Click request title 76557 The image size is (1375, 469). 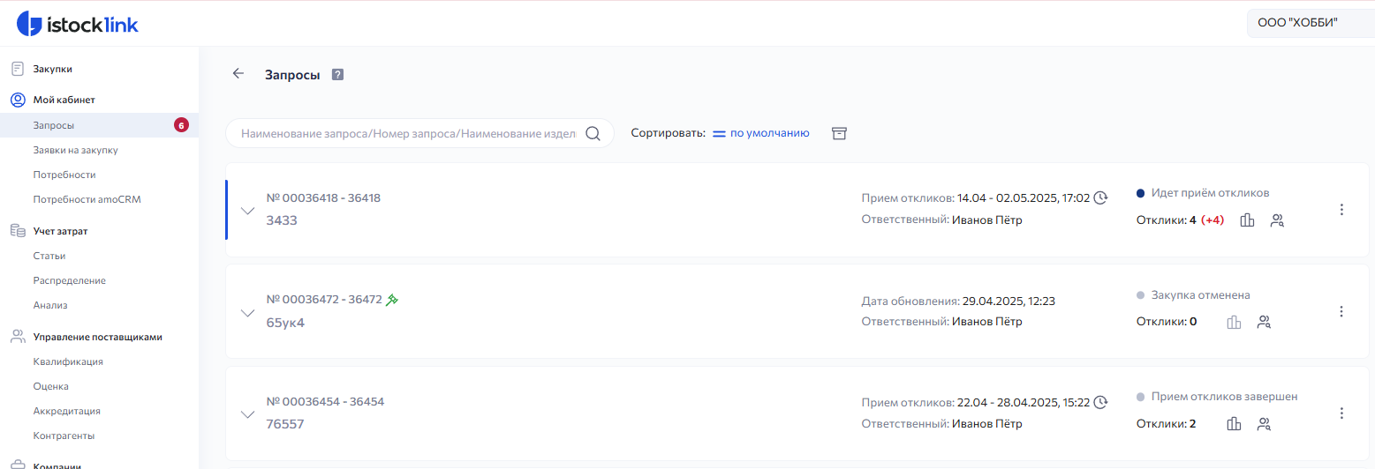point(285,424)
